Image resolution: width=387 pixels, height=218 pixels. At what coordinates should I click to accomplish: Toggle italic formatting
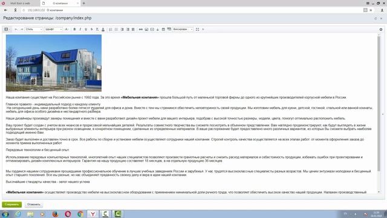(80, 30)
